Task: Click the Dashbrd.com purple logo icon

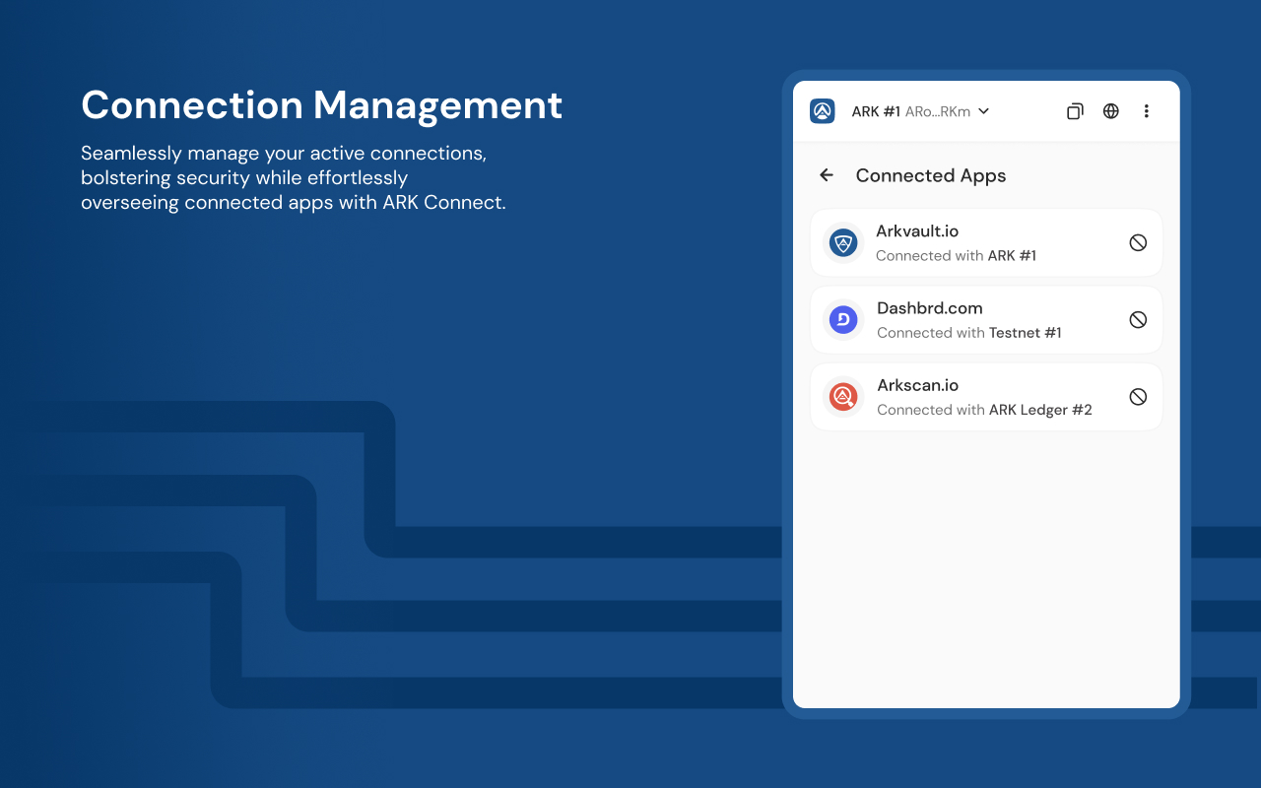Action: click(x=843, y=319)
